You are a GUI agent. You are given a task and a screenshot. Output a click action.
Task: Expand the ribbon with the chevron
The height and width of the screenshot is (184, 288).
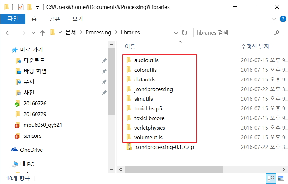tap(274, 19)
